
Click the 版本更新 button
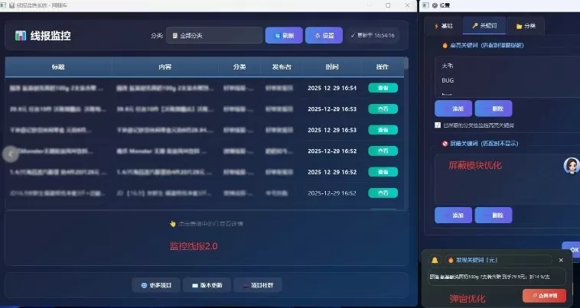point(207,285)
